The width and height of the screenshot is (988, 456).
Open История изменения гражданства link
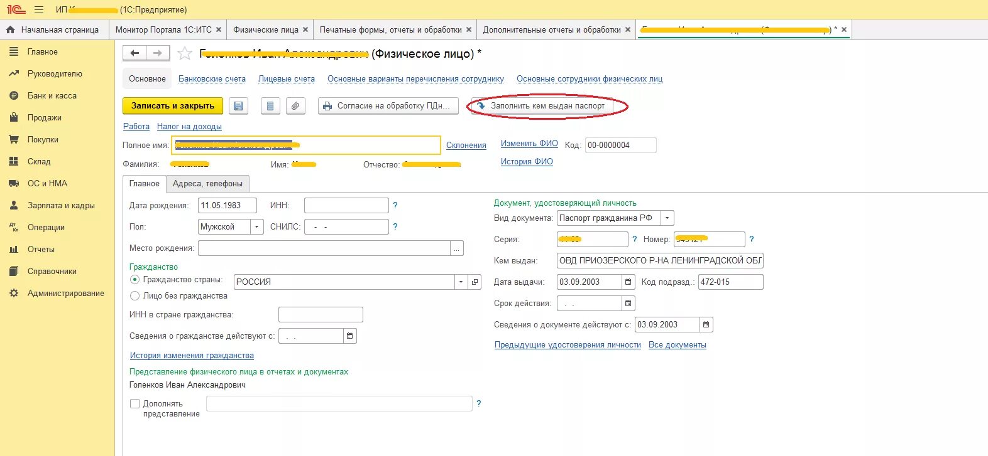click(x=192, y=355)
